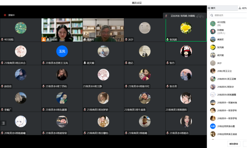Click the muted mic icon next to 沐汐's tile
The image size is (247, 148).
click(126, 39)
